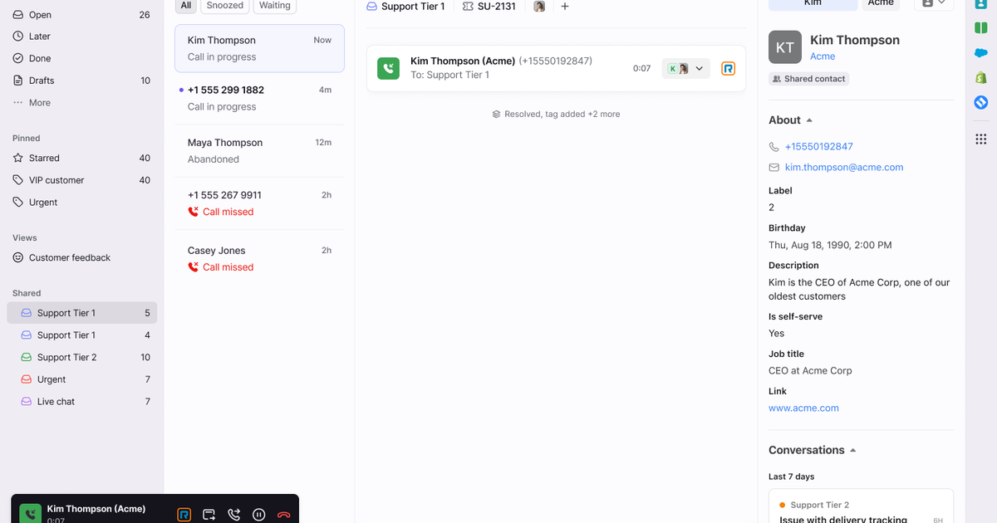Switch to the Acme tab
997x523 pixels.
pos(881,2)
